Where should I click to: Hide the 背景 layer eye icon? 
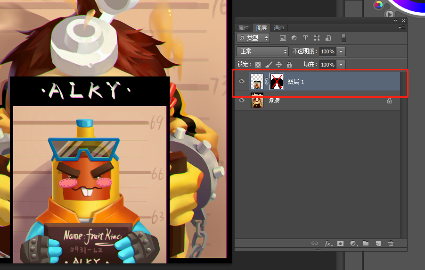242,100
